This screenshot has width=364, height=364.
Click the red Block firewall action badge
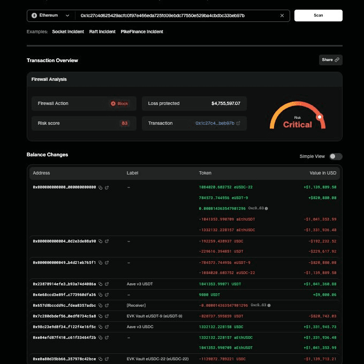(x=119, y=103)
